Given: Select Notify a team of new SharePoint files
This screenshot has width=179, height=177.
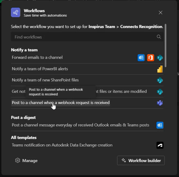Looking at the screenshot, I should (x=45, y=80).
